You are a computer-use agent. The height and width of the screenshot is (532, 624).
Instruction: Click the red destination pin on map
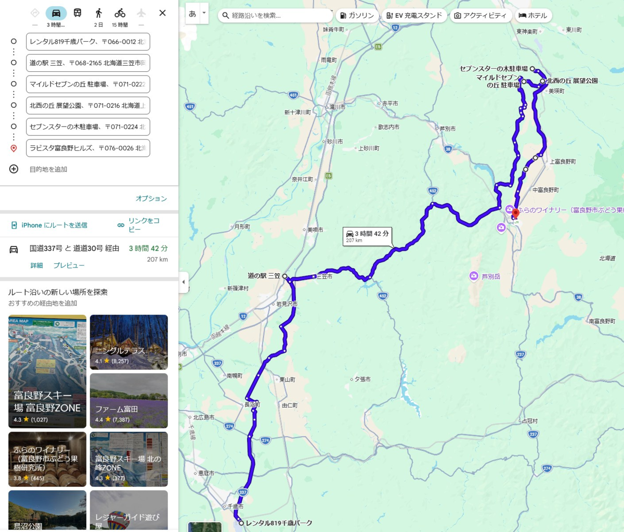(x=515, y=214)
